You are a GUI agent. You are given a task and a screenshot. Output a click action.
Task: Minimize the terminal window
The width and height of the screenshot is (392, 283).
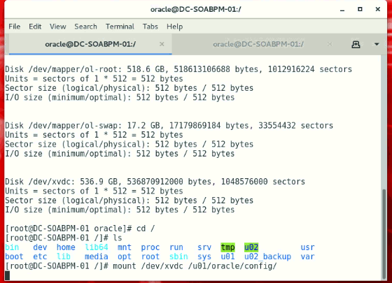pos(342,10)
